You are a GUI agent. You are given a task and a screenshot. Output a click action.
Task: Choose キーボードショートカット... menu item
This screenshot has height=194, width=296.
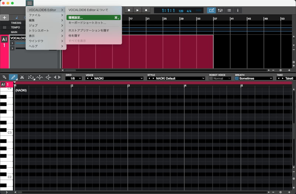(94, 23)
